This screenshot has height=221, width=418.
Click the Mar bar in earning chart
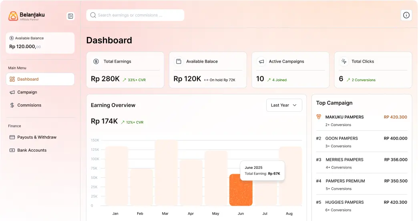pyautogui.click(x=166, y=173)
